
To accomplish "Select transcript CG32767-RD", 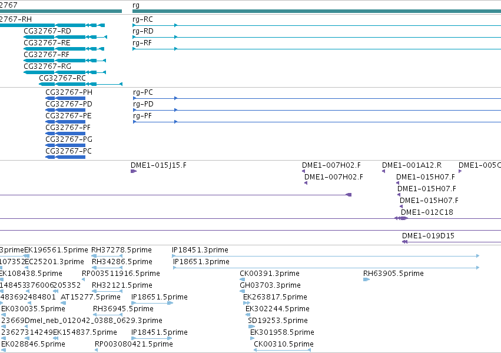I will tap(65, 37).
